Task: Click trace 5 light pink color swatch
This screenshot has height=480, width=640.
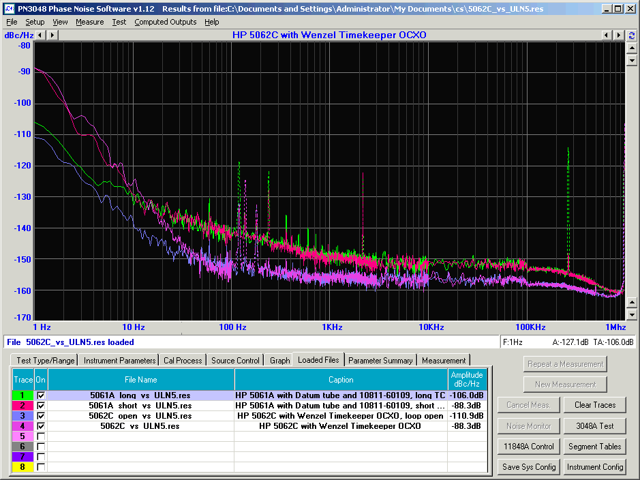Action: point(22,436)
